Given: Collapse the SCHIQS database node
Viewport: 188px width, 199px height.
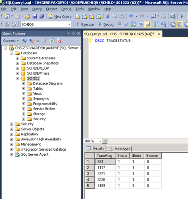Looking at the screenshot, I should click(x=17, y=78).
